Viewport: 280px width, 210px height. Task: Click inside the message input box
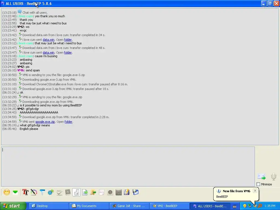(128, 167)
